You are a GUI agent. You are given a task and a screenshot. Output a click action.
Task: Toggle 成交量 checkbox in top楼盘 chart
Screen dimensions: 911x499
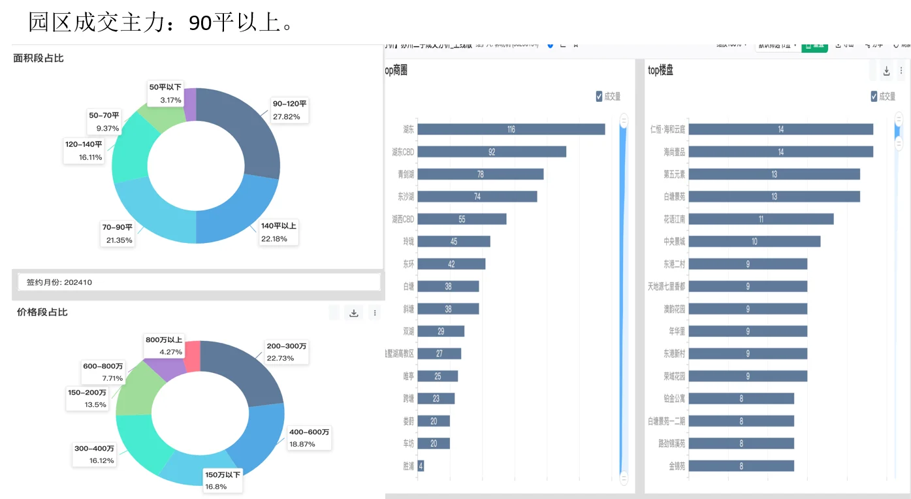click(x=874, y=97)
